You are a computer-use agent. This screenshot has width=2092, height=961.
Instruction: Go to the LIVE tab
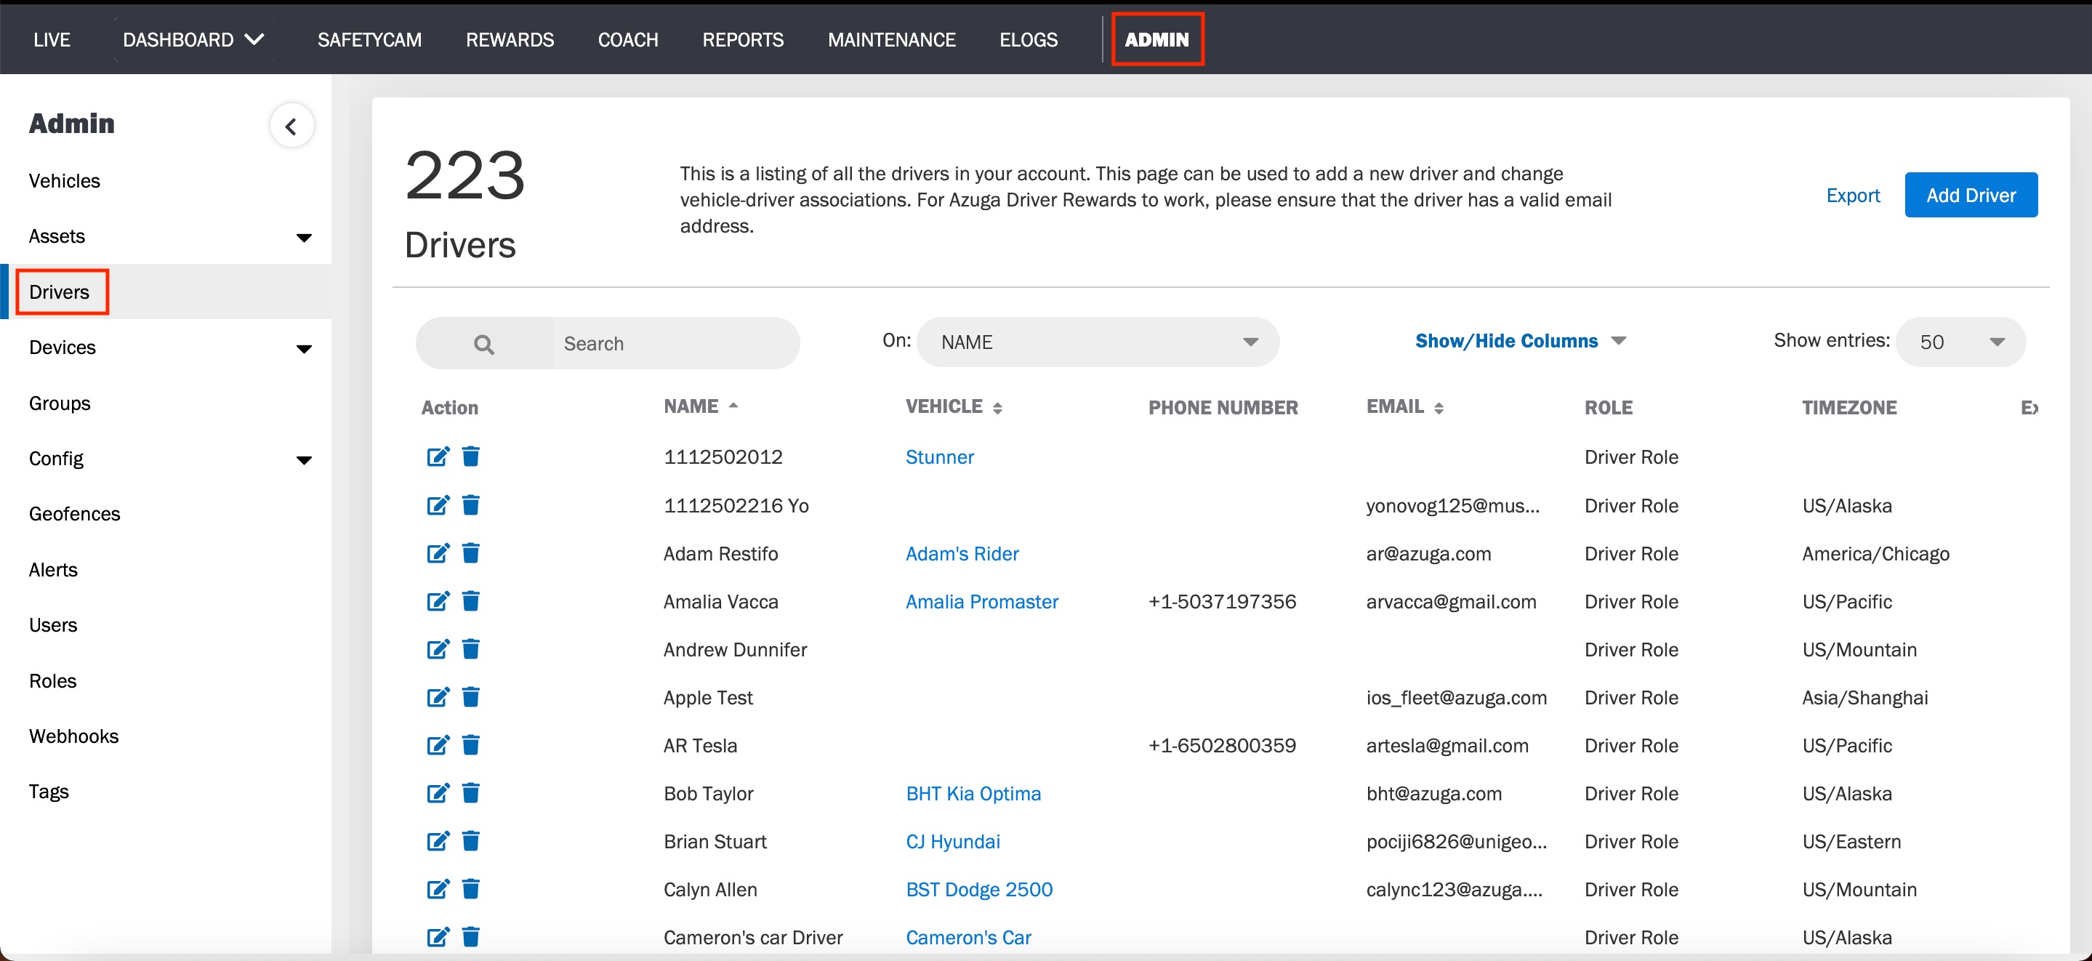pyautogui.click(x=52, y=39)
